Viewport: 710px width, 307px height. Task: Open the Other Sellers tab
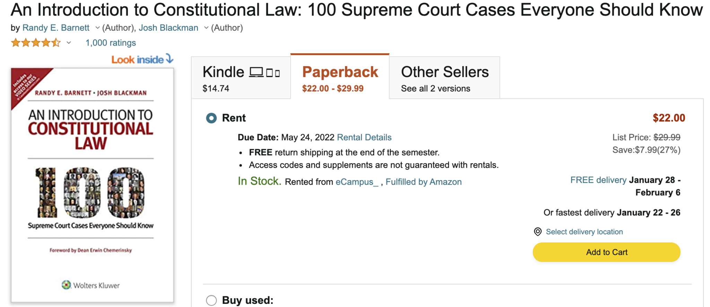[444, 78]
